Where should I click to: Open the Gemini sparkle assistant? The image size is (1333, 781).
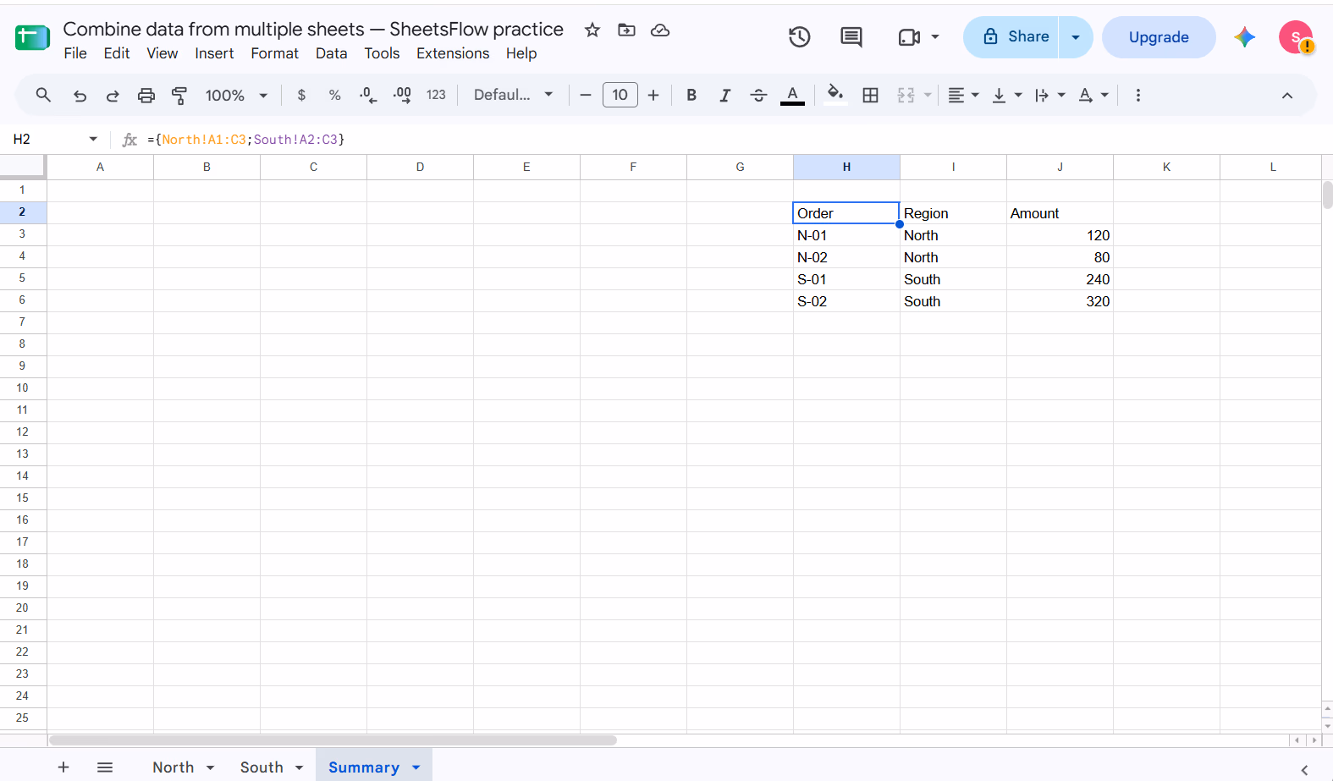coord(1244,37)
